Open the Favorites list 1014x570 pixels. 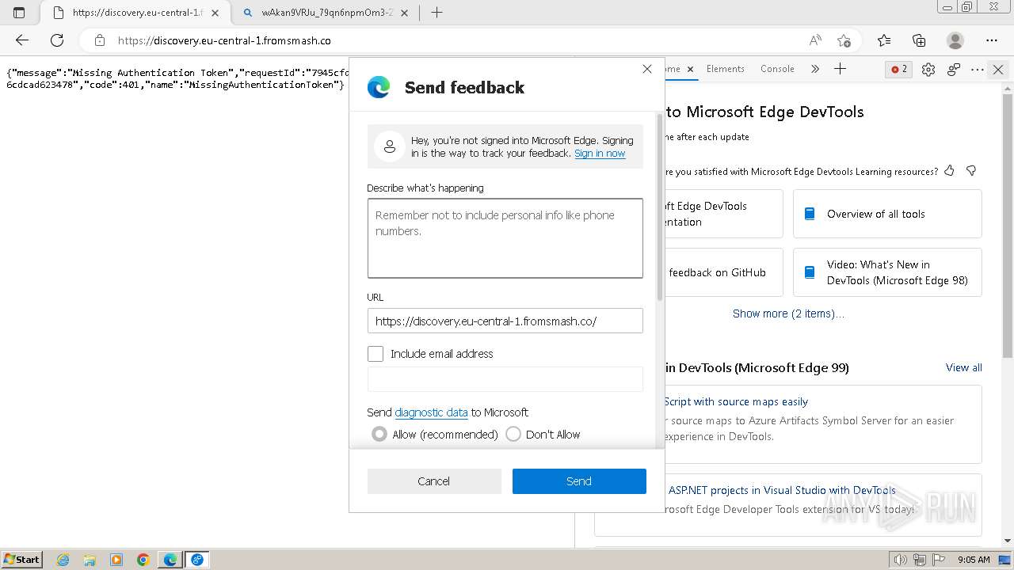[x=884, y=40]
